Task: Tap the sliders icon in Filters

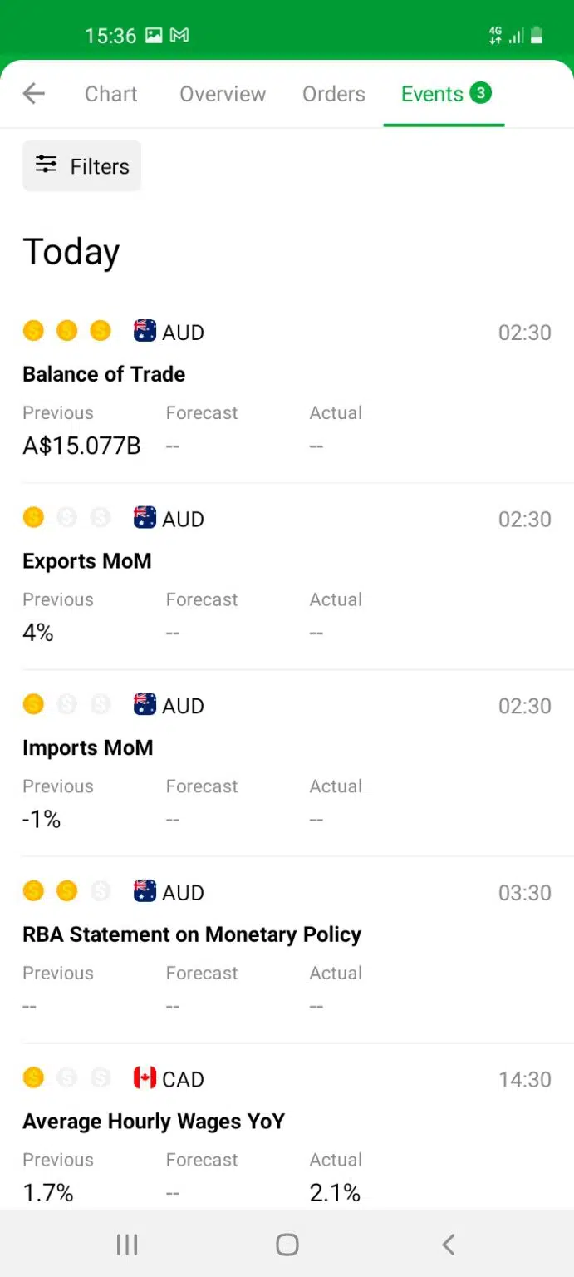Action: (47, 165)
